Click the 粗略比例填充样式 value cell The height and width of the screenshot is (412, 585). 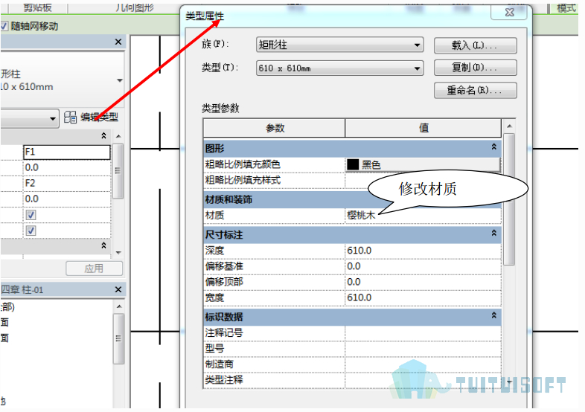point(423,181)
